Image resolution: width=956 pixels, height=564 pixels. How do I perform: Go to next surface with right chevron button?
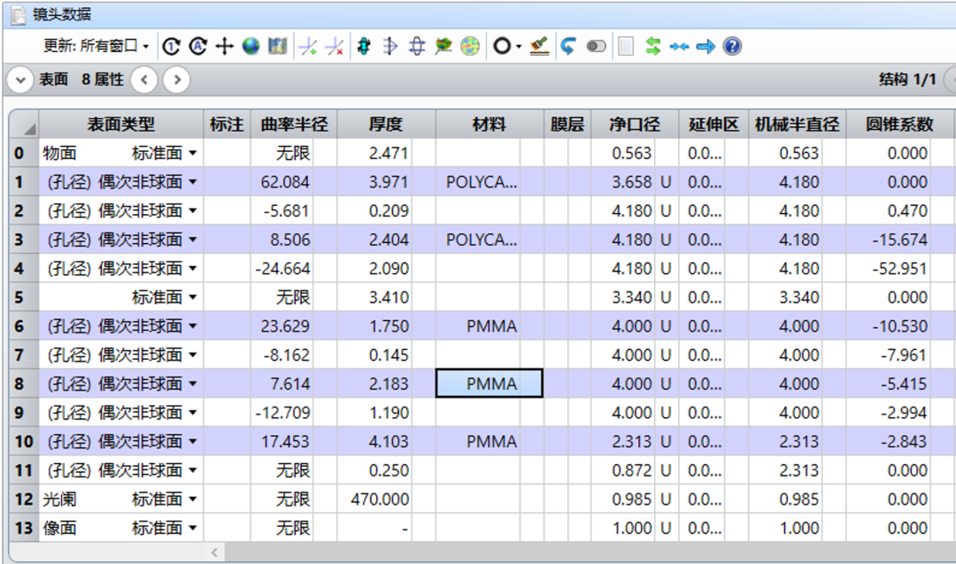177,80
